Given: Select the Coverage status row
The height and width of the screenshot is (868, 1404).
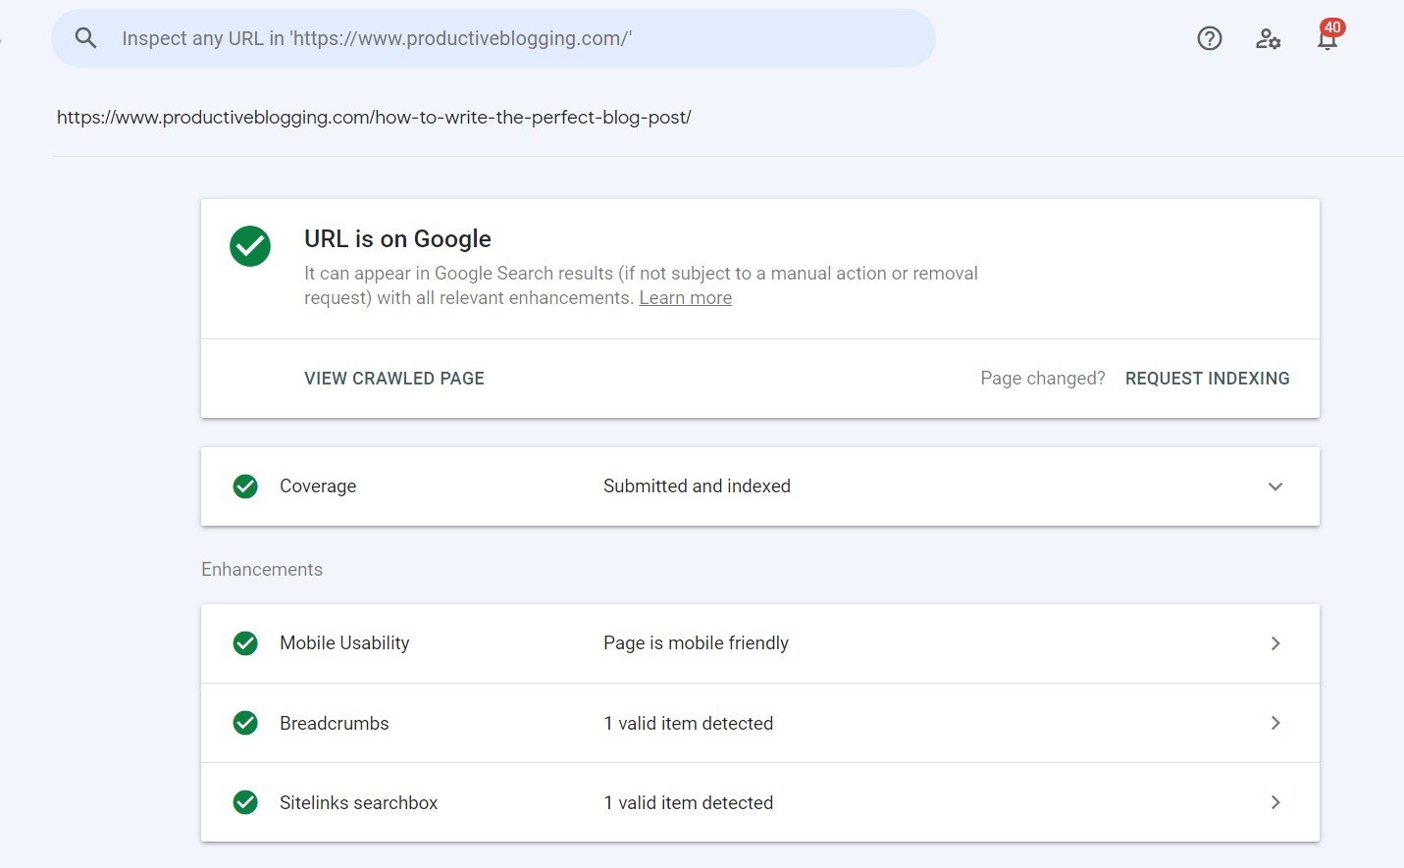Looking at the screenshot, I should 697,486.
